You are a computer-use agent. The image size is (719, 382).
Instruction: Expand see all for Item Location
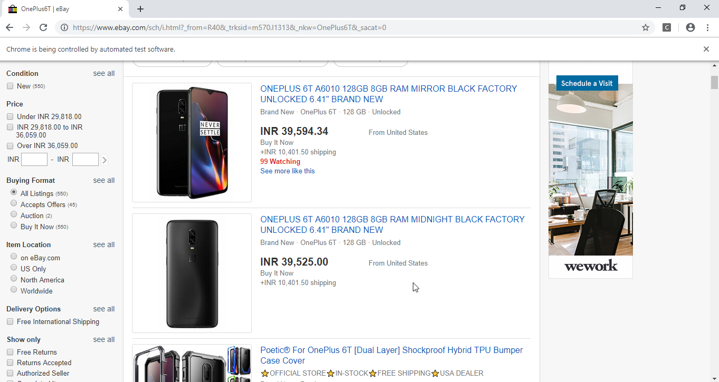(x=103, y=244)
